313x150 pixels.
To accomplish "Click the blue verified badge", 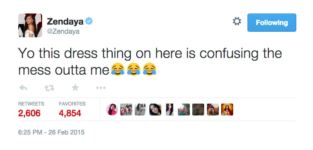I will [x=89, y=21].
